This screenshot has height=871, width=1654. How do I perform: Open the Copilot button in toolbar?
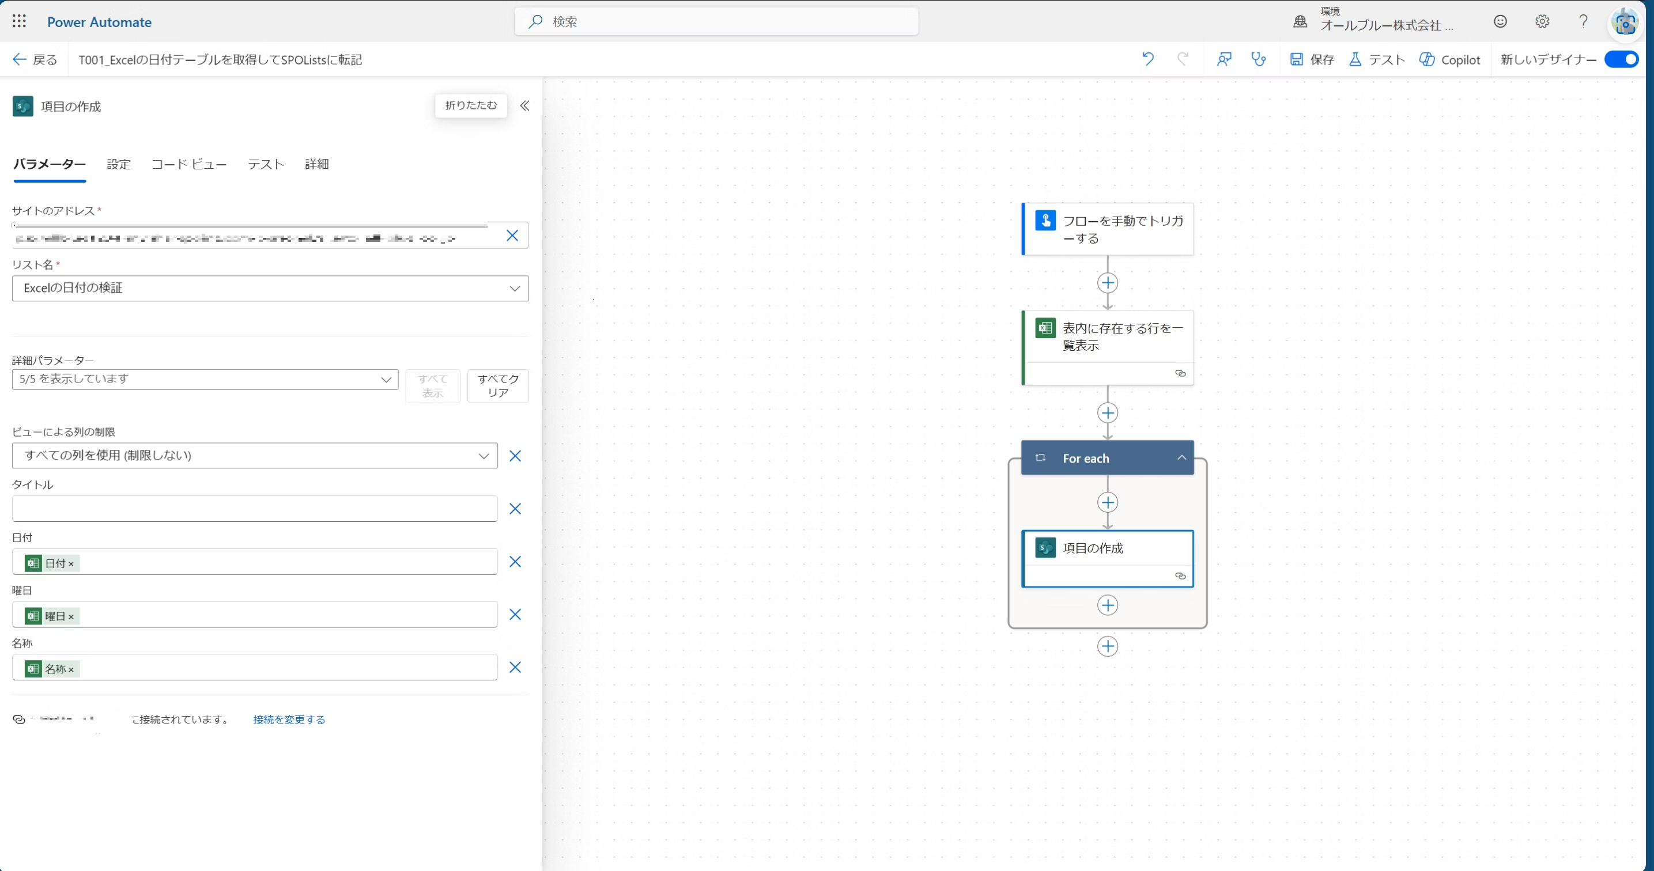point(1450,60)
